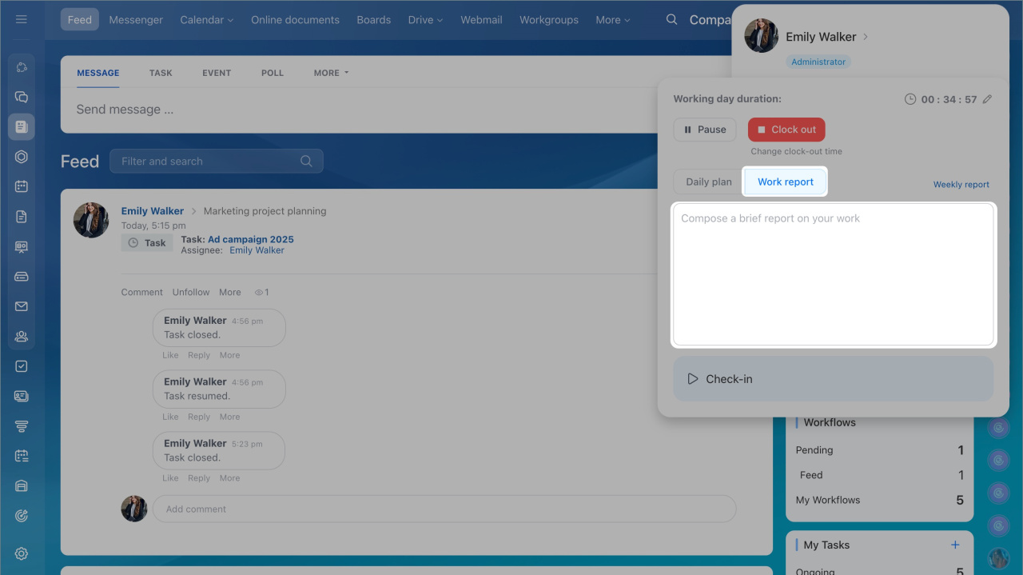Pause the working day timer
Viewport: 1023px width, 575px height.
(x=704, y=130)
